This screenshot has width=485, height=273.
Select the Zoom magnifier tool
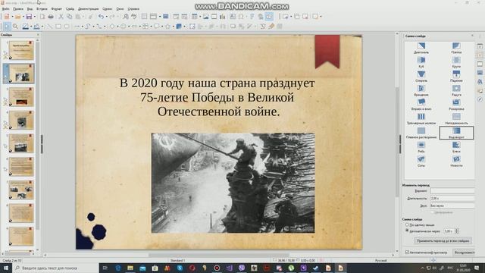[15, 27]
